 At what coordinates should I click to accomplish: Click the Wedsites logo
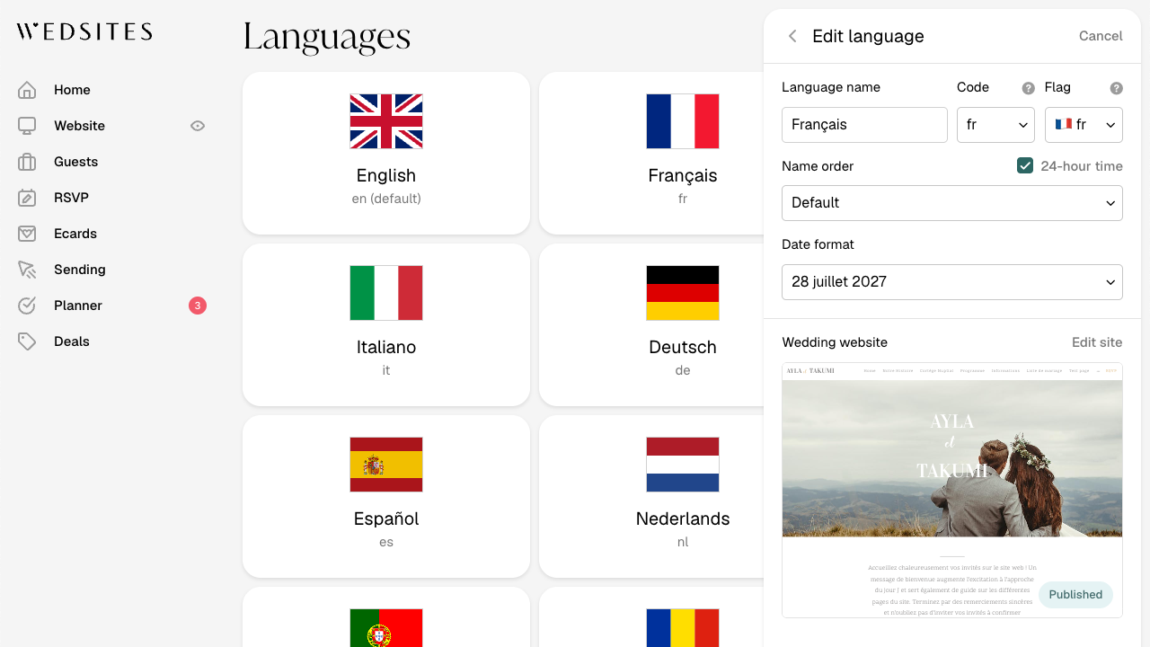click(x=84, y=32)
